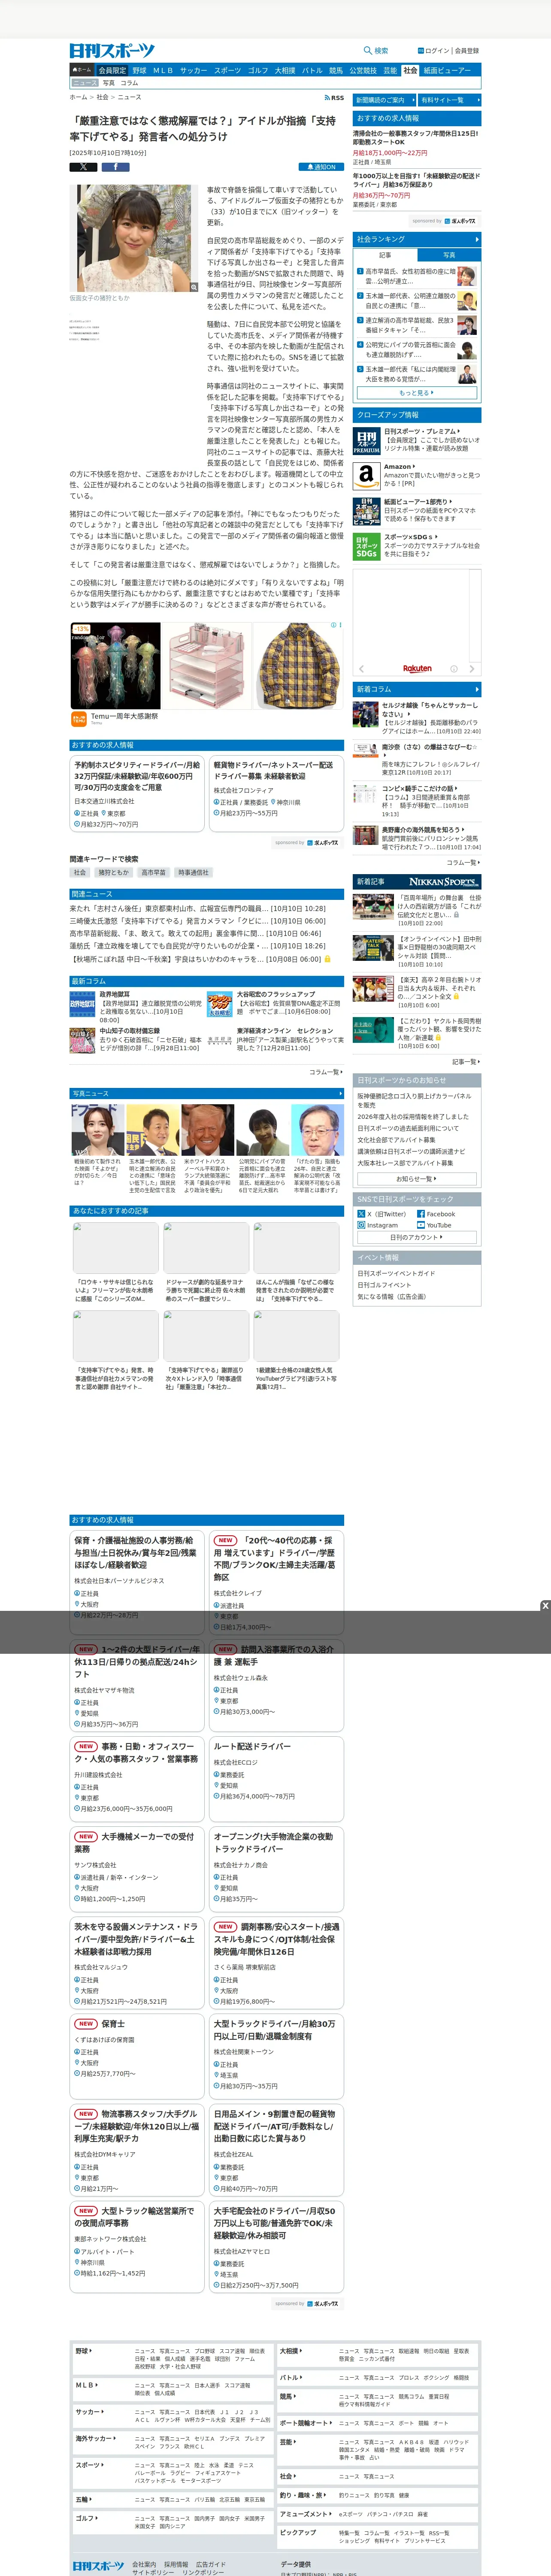Select 芸能 in navigation bar
551x2576 pixels.
390,71
